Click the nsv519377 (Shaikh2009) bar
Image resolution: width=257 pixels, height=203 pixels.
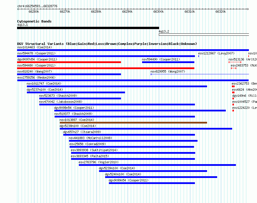tap(125, 117)
